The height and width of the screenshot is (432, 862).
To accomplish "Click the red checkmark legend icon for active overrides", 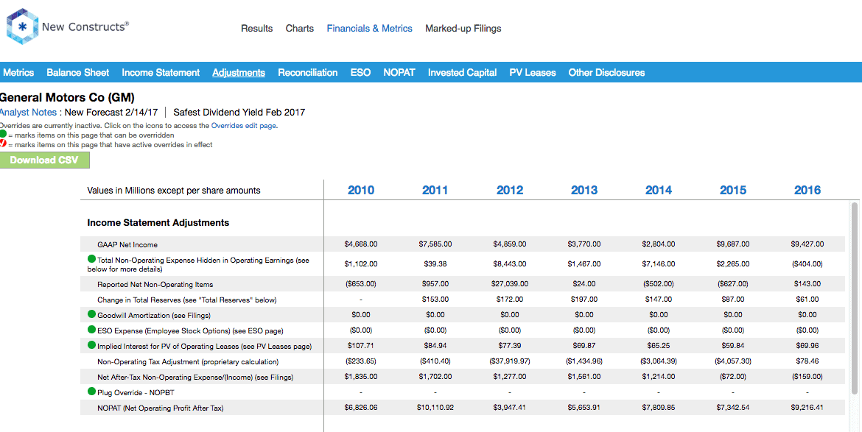I will [3, 144].
